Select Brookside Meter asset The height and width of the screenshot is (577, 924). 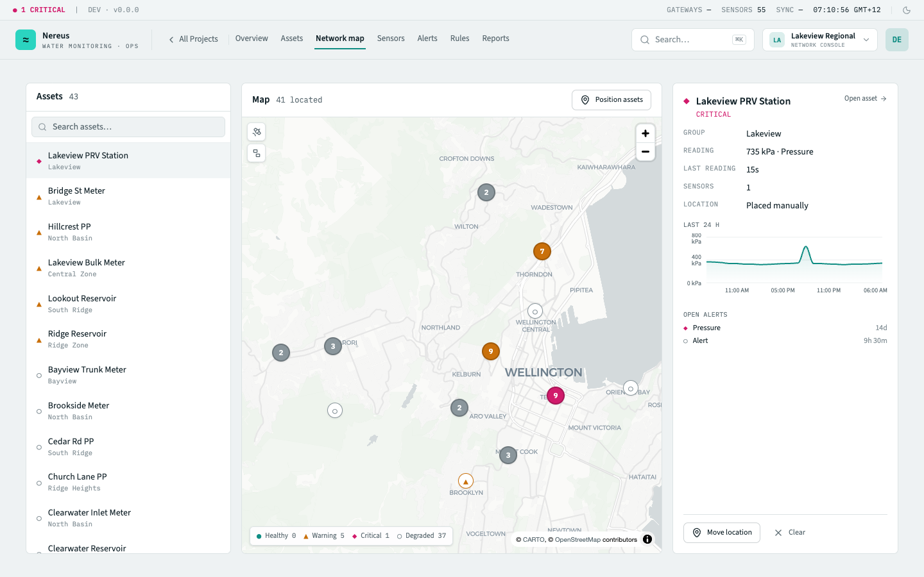click(128, 411)
